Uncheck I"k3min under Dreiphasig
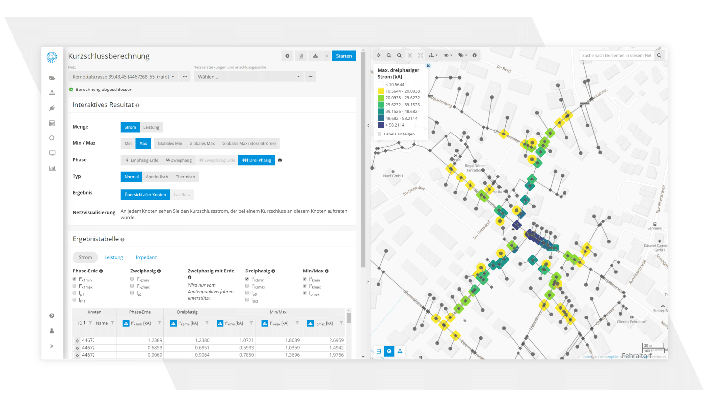The height and width of the screenshot is (406, 707). (x=247, y=279)
